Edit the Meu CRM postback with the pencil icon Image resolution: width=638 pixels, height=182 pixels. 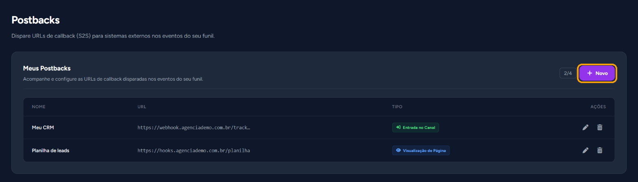click(586, 127)
